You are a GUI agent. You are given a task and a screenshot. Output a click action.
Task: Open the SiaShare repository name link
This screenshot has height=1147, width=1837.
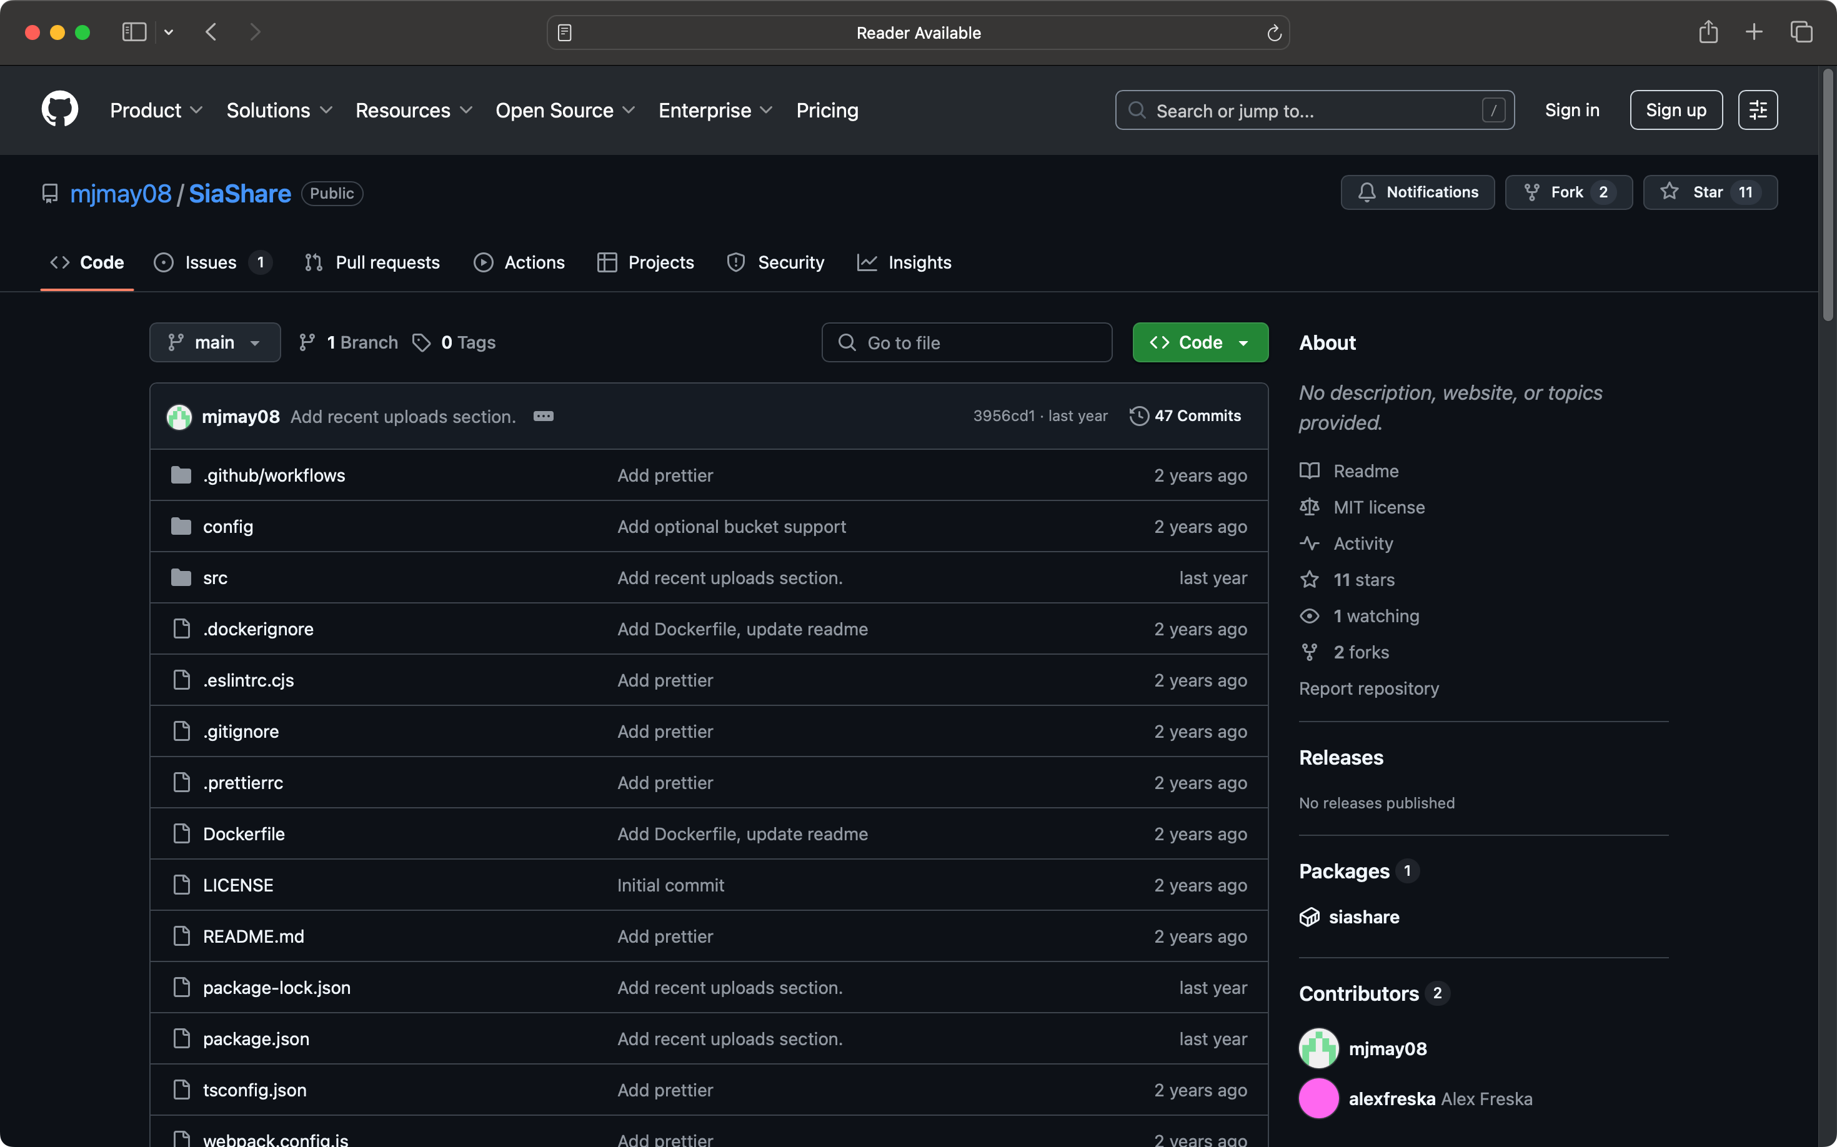coord(240,194)
